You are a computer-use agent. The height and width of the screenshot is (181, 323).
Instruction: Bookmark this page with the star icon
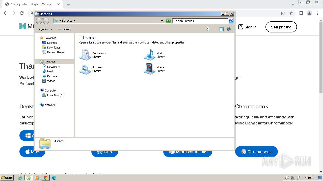(291, 13)
